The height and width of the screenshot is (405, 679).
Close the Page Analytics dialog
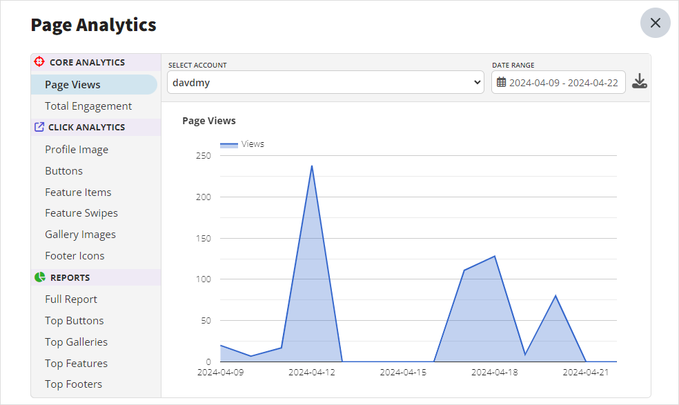coord(655,23)
